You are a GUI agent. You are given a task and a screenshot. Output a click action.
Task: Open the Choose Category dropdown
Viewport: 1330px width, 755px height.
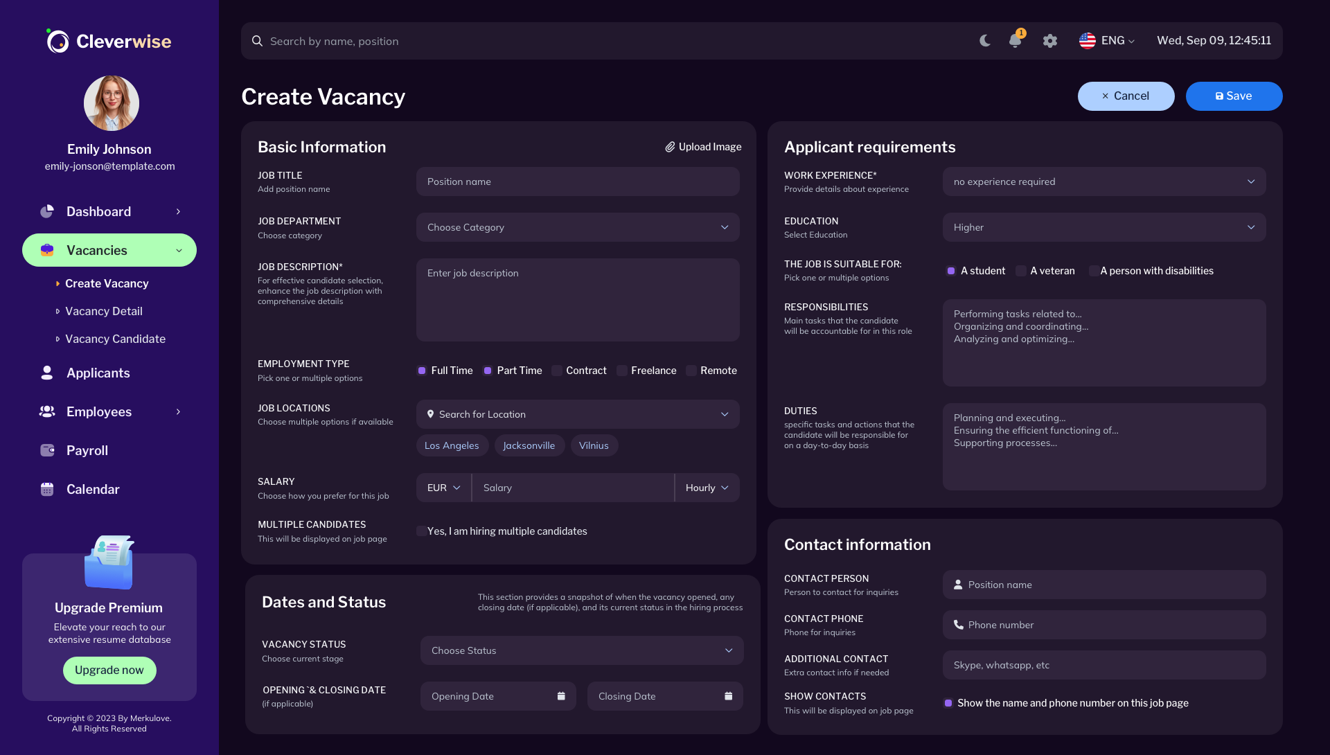click(x=577, y=227)
